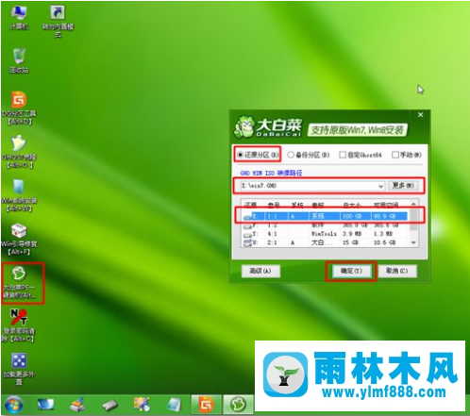Select the restore partition radio button

click(x=241, y=155)
